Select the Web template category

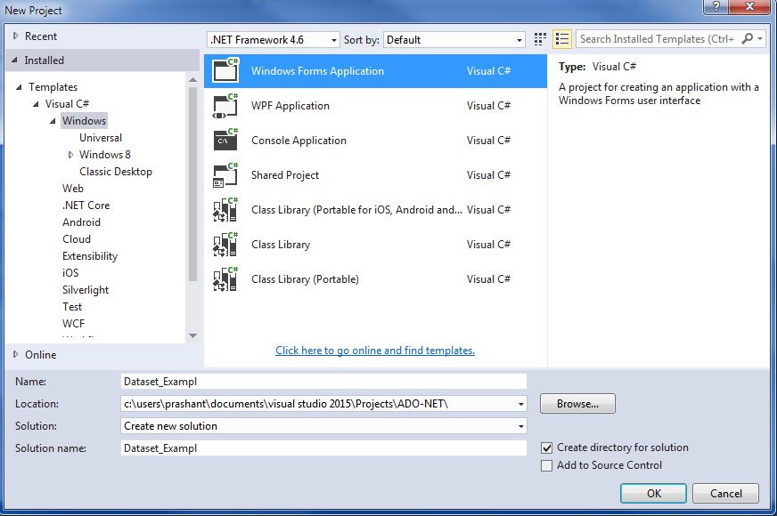click(73, 189)
